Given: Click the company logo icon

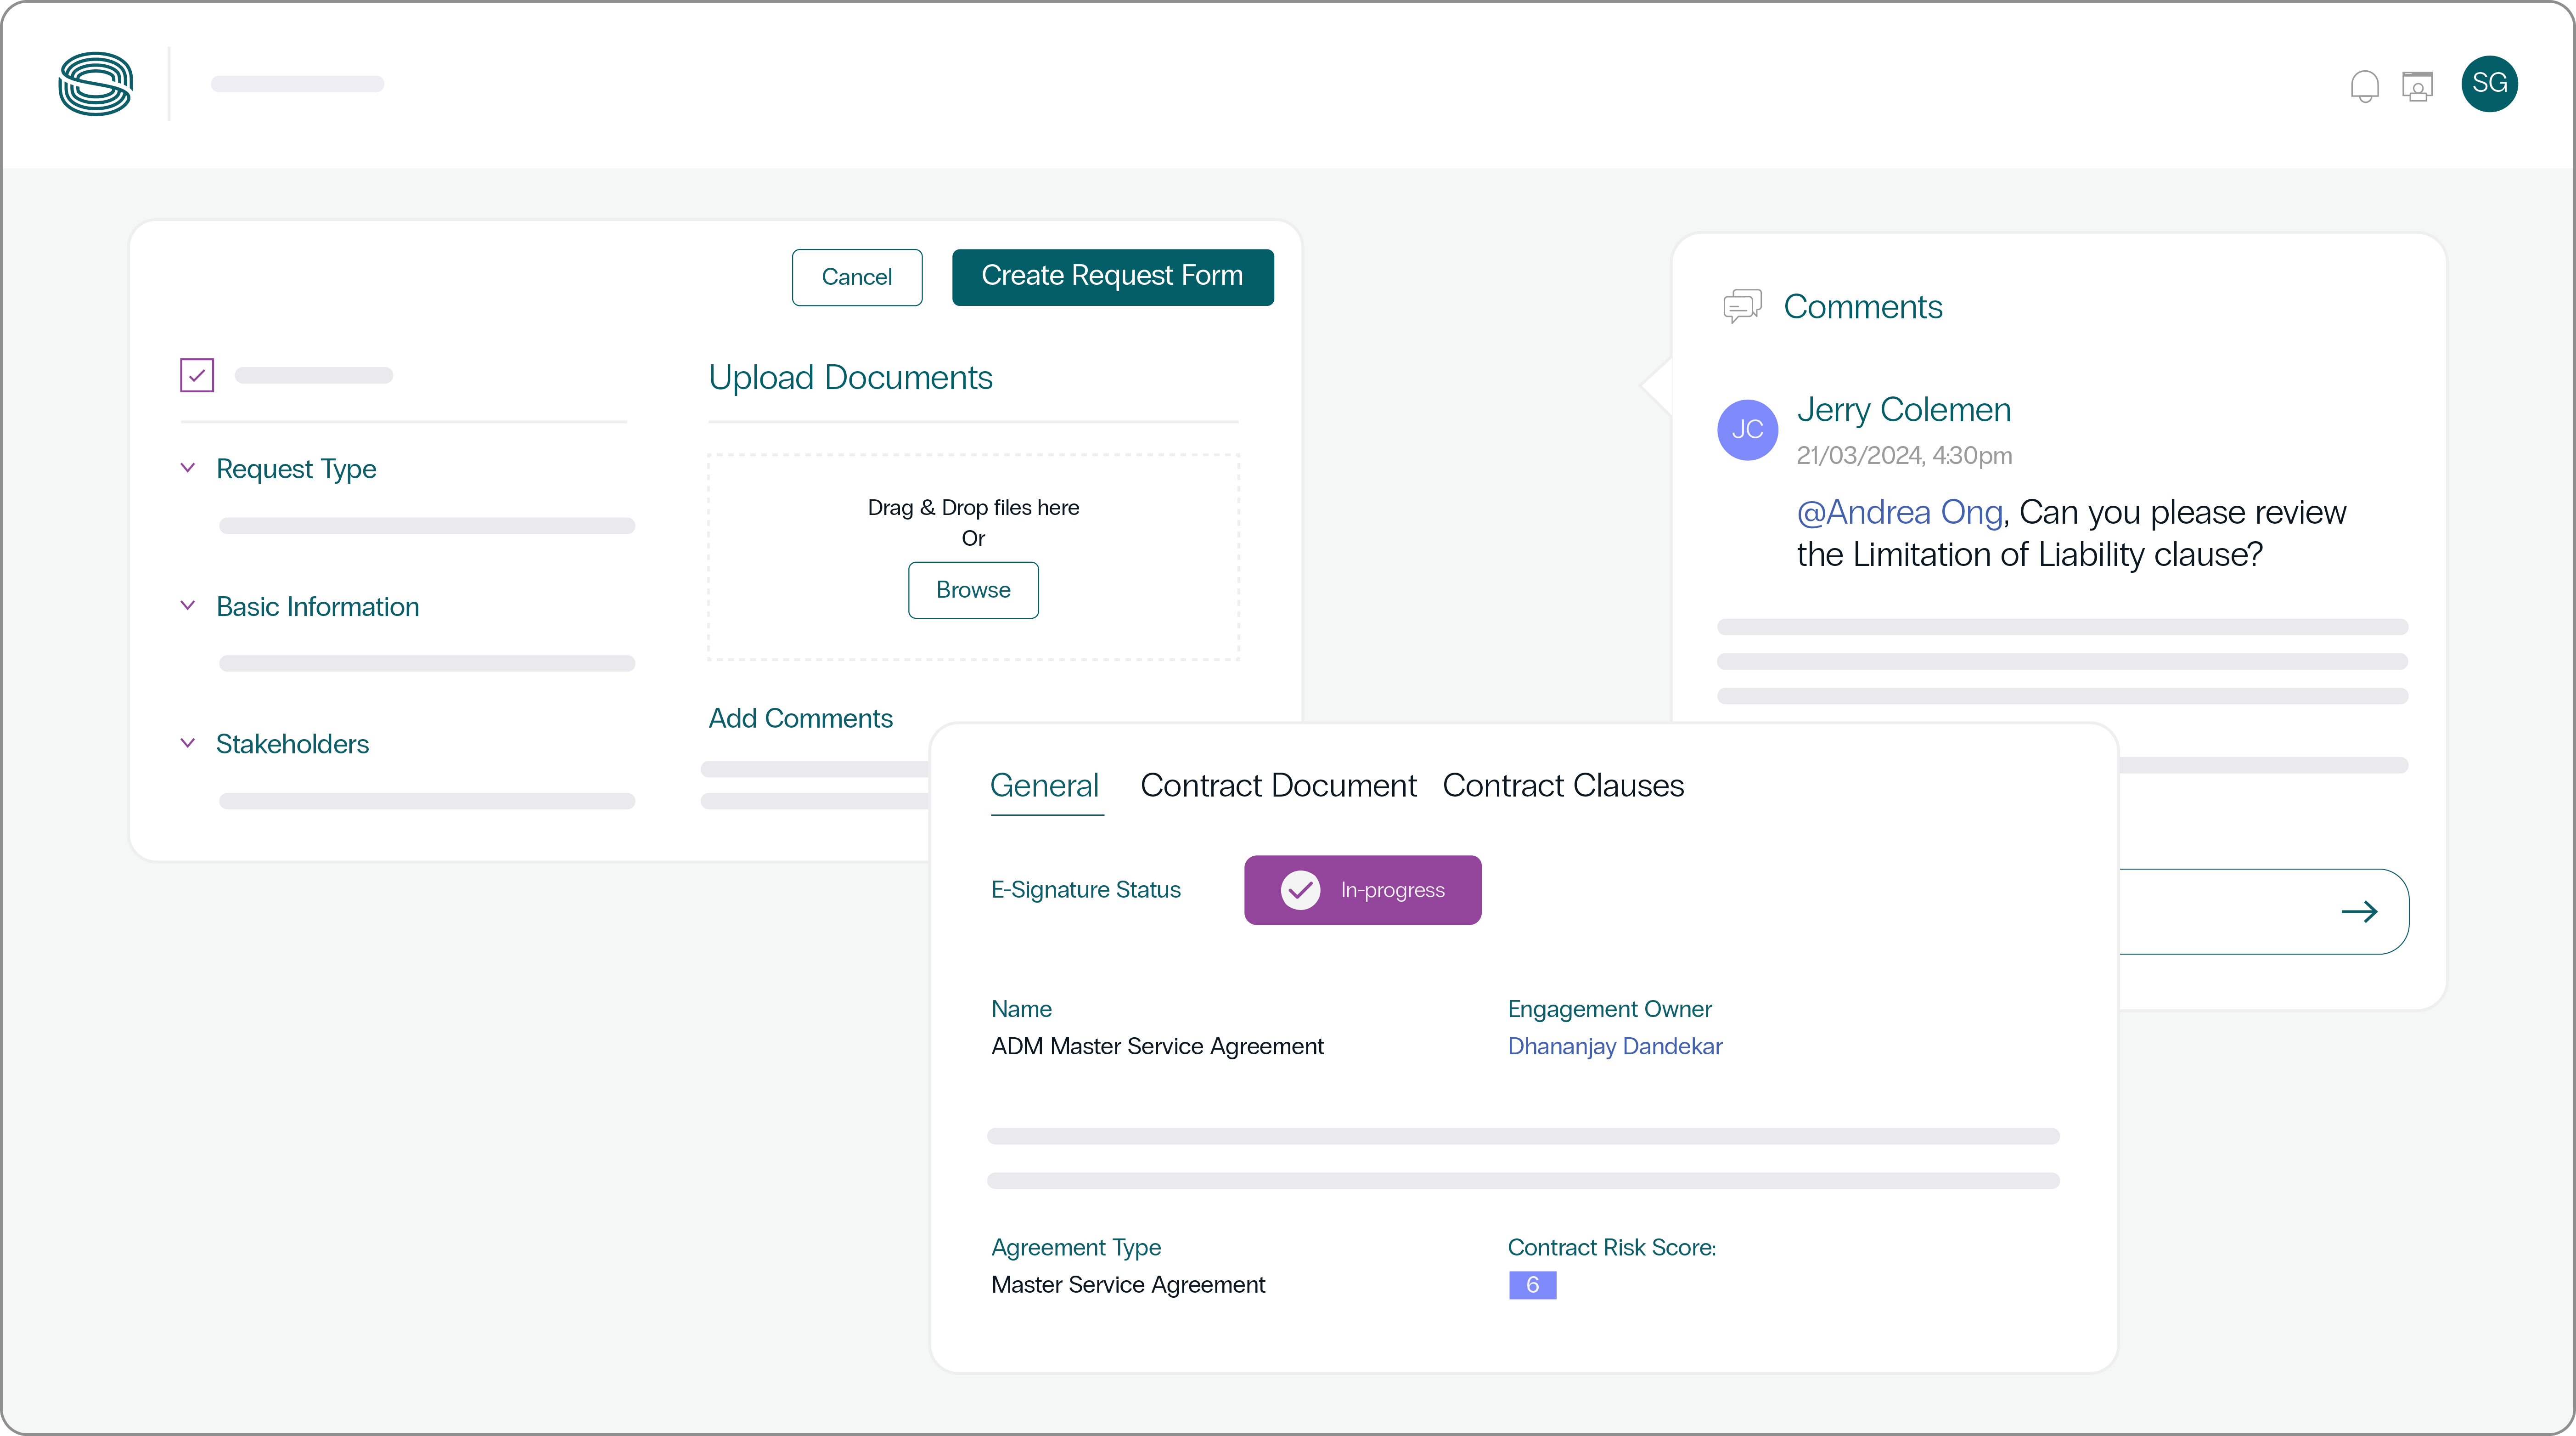Looking at the screenshot, I should pos(95,84).
